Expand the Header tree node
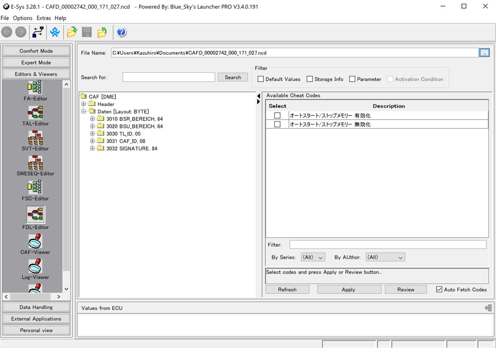 pyautogui.click(x=83, y=104)
